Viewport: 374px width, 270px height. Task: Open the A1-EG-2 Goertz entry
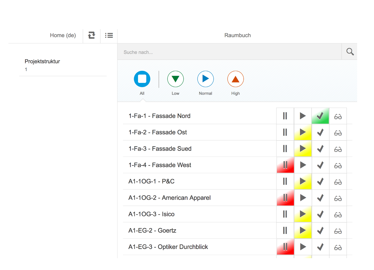152,231
